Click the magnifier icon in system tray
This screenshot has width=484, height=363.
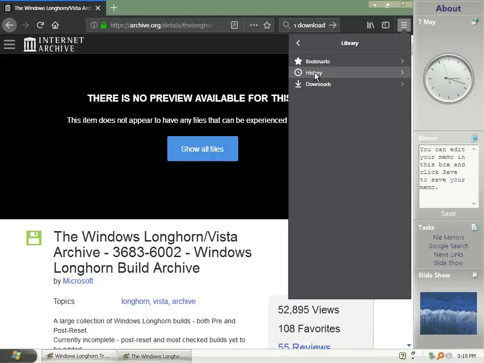coord(441,356)
